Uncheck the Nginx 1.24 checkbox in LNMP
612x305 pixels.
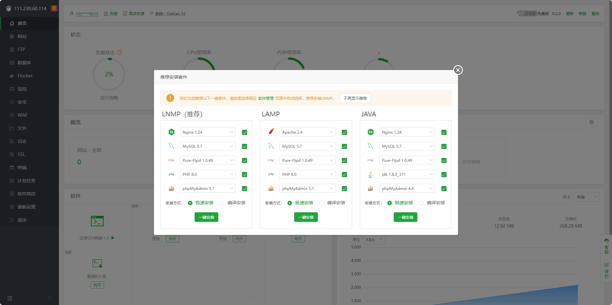coord(245,132)
